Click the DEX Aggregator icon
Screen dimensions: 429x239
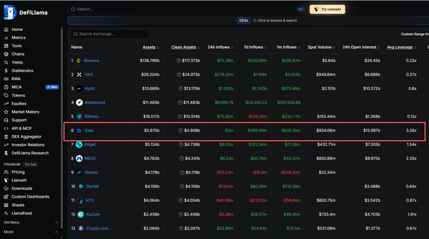click(x=6, y=136)
